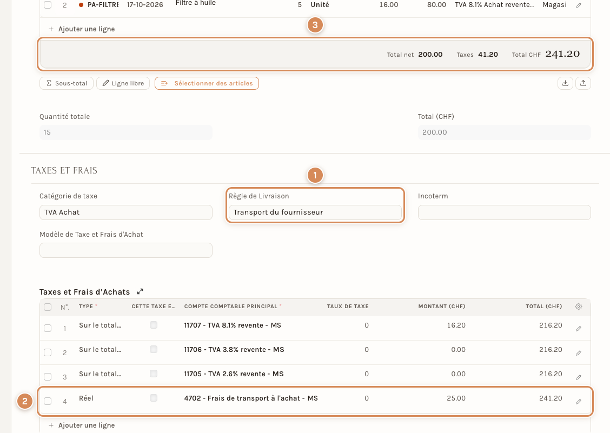Open the Règle de Livraison field
The image size is (610, 433).
pos(315,212)
